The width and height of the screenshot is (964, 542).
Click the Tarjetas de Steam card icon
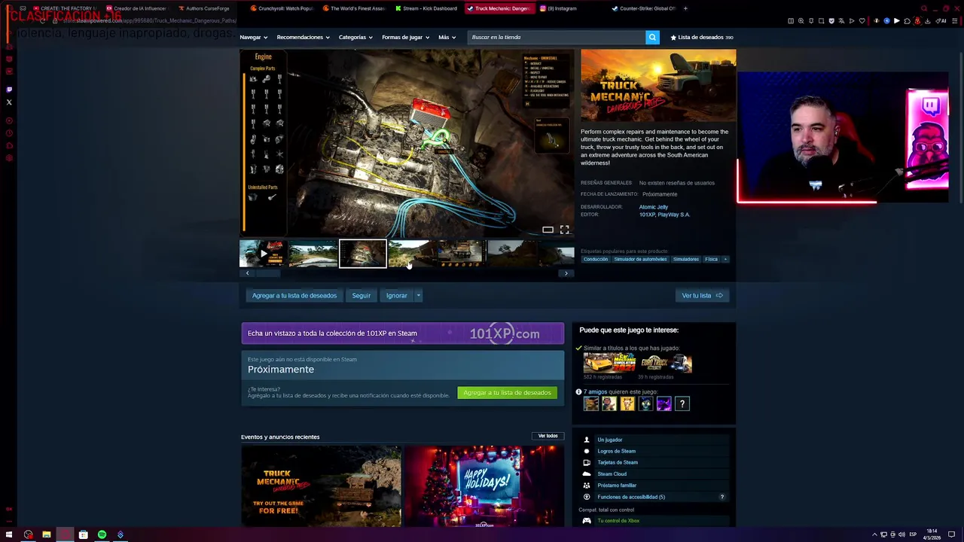pos(587,462)
